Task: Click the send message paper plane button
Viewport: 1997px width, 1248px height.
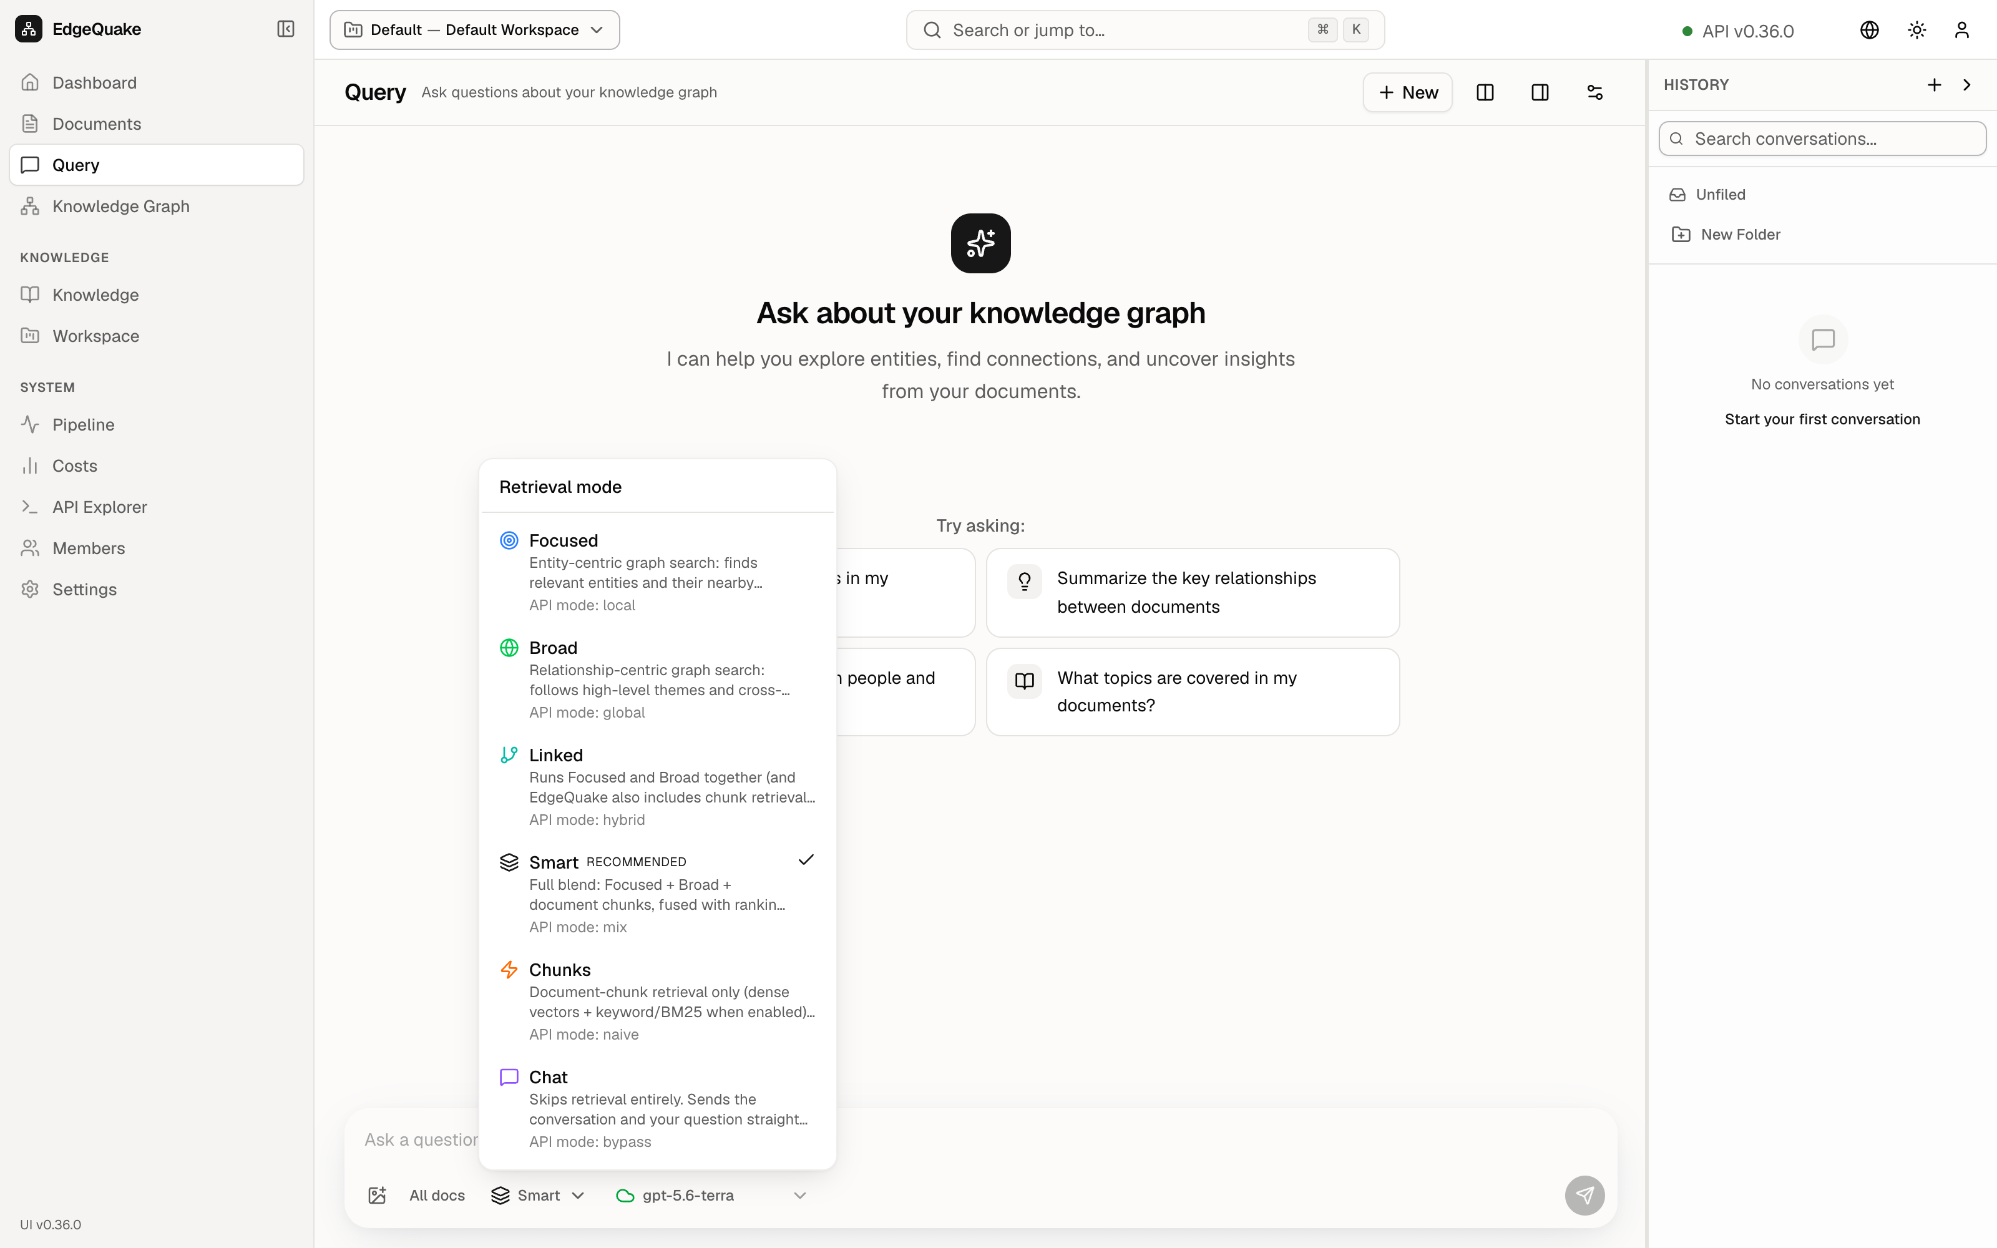Action: click(1584, 1195)
